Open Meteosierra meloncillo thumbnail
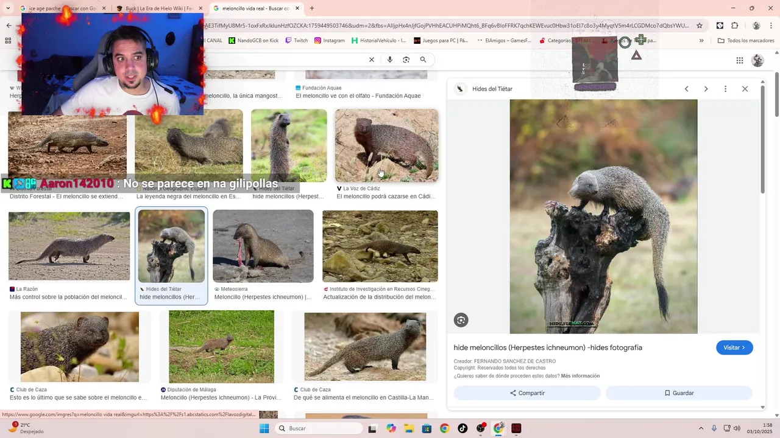 point(263,246)
